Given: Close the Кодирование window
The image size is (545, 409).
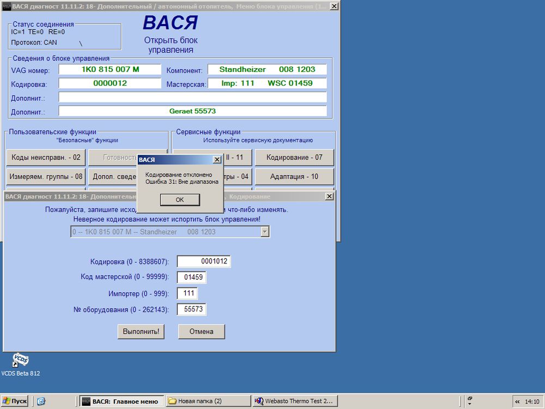Looking at the screenshot, I should (329, 196).
